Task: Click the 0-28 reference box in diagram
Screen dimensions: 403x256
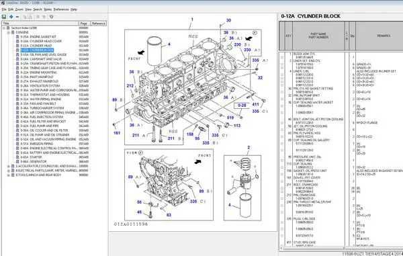Action: click(242, 105)
